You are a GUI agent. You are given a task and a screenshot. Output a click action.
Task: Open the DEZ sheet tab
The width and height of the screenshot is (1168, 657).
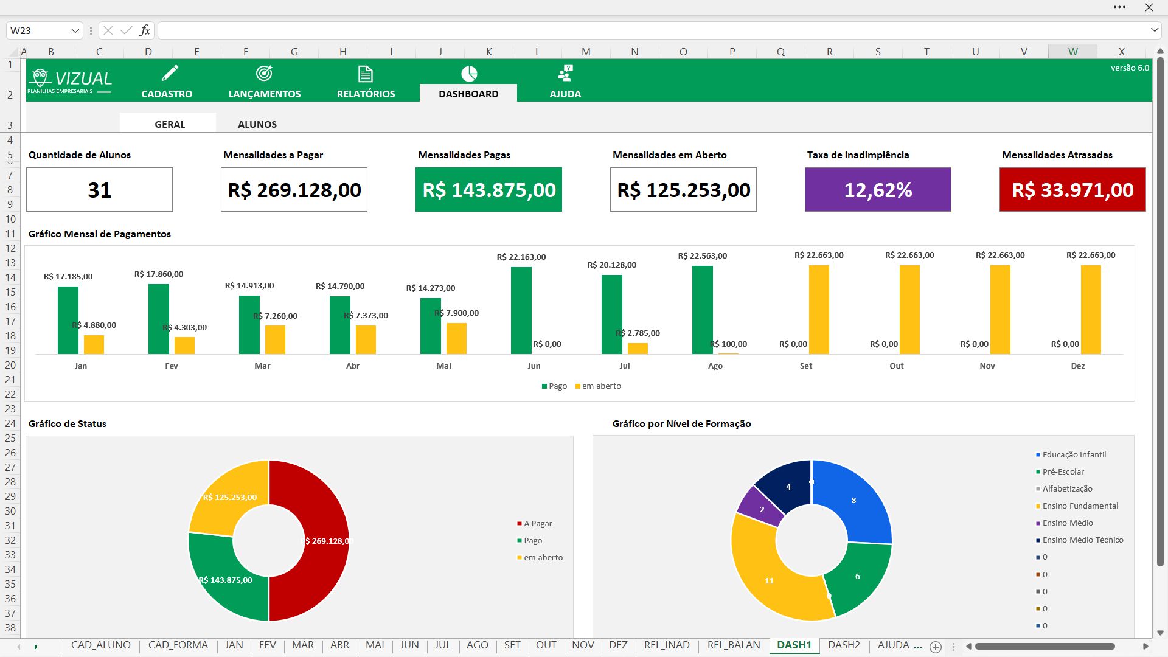618,645
